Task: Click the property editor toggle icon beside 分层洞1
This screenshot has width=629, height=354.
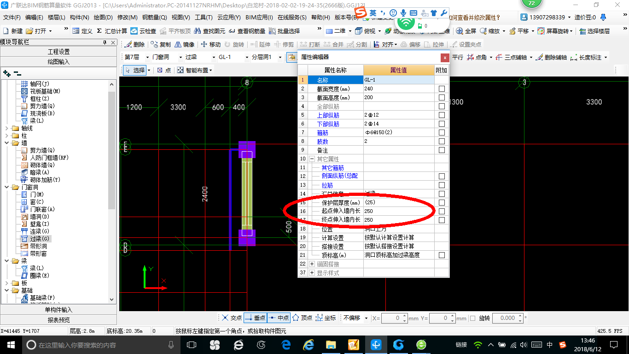Action: (x=291, y=57)
